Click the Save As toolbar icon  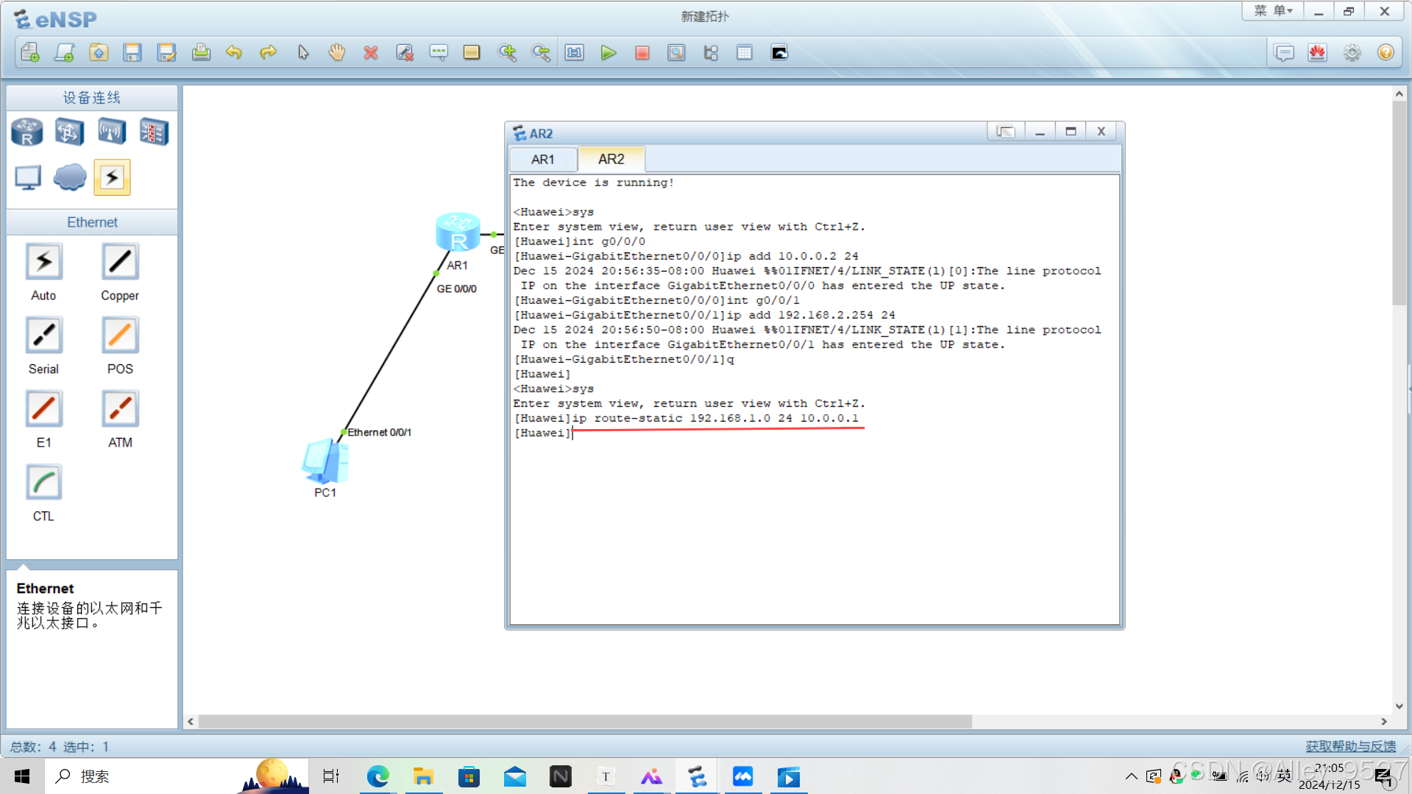coord(166,52)
